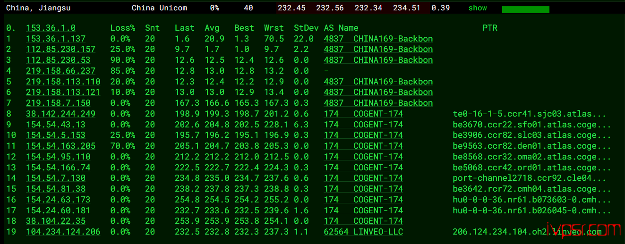Open IP link 154.54.5.153
The height and width of the screenshot is (244, 625).
click(x=56, y=135)
